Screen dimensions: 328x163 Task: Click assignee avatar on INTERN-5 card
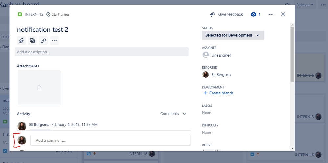coord(318,75)
